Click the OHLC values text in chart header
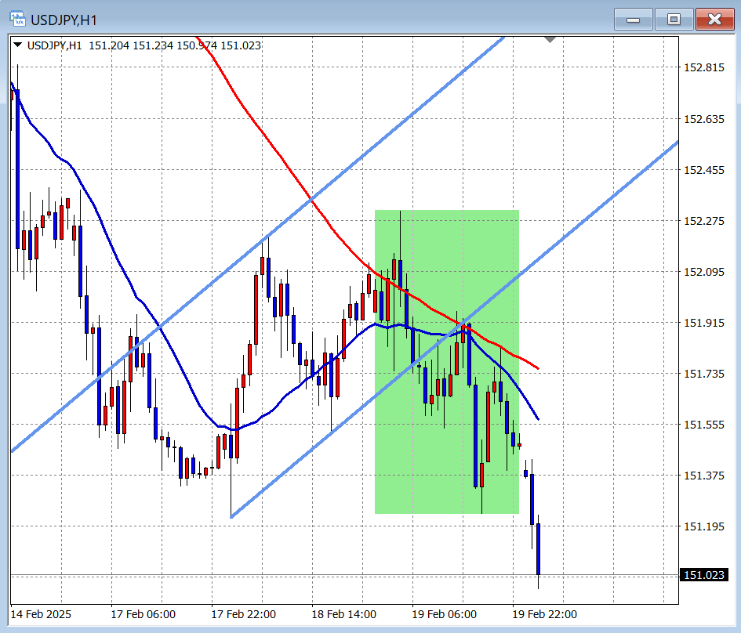The height and width of the screenshot is (633, 741). point(175,45)
